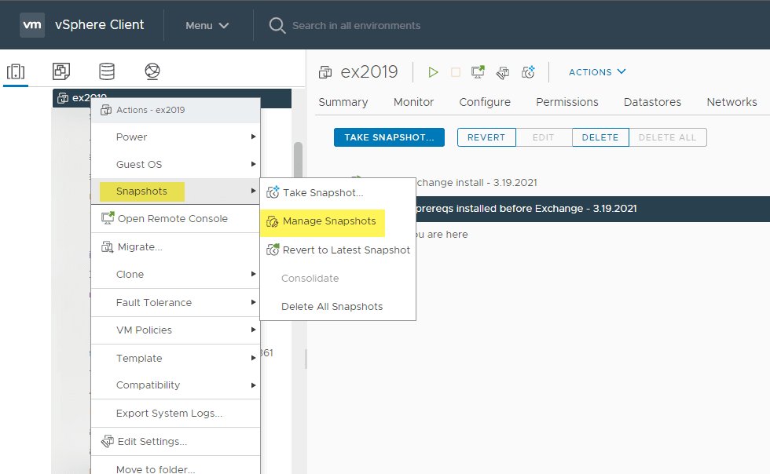Select Move to folder... entry
This screenshot has height=474, width=770.
coord(175,467)
